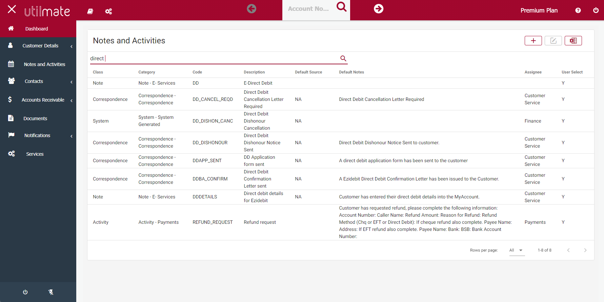Click the notes search magnifier icon

coord(343,59)
